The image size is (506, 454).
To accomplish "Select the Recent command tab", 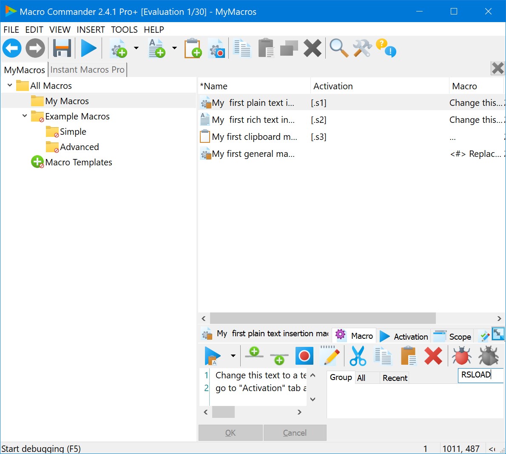I will pos(395,378).
